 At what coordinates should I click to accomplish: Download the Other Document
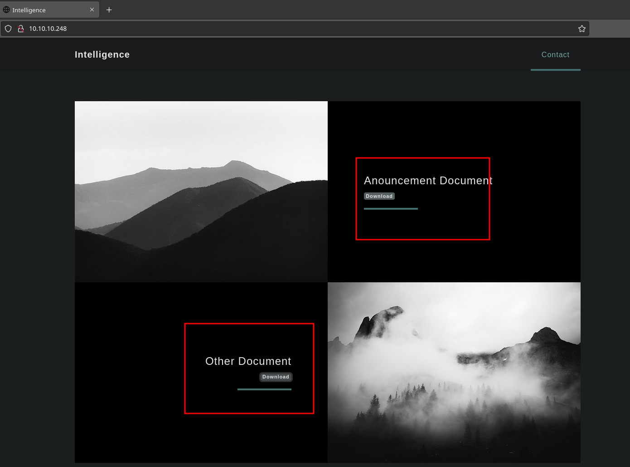pyautogui.click(x=276, y=377)
